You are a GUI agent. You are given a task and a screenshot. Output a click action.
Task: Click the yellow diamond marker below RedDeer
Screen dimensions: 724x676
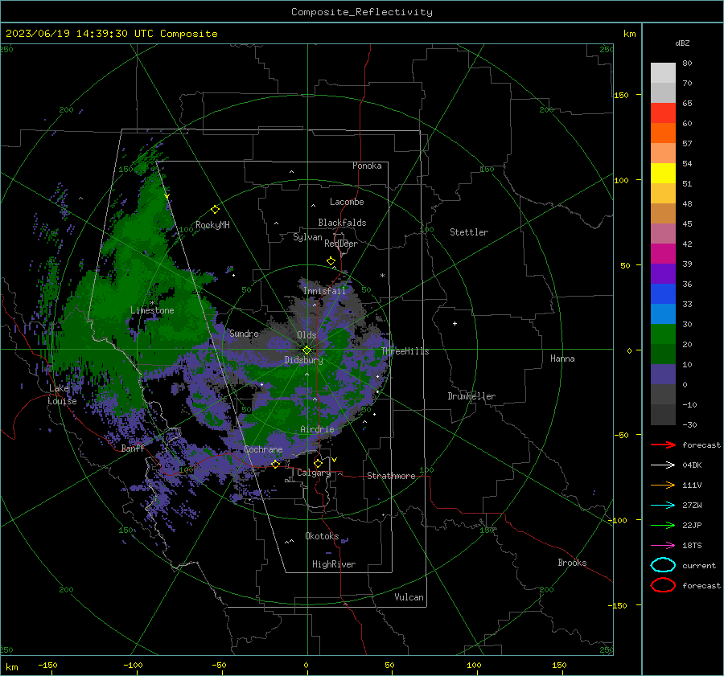point(331,261)
